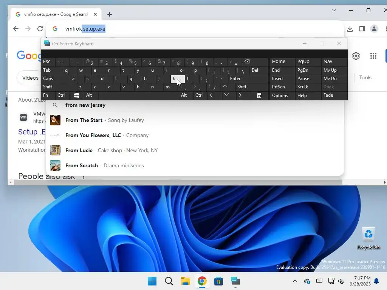Toggle left Shift key on On-Screen Keyboard

[59, 87]
